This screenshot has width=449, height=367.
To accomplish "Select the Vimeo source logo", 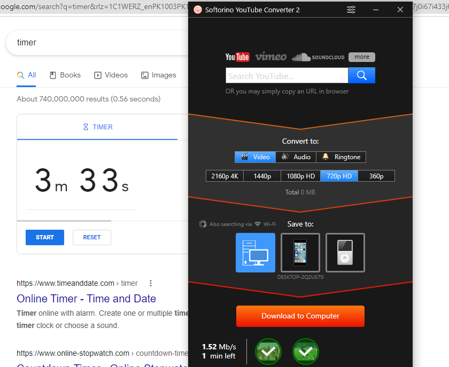I will pyautogui.click(x=270, y=57).
